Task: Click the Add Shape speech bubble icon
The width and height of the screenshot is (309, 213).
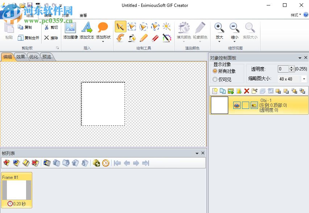Action: [x=103, y=27]
